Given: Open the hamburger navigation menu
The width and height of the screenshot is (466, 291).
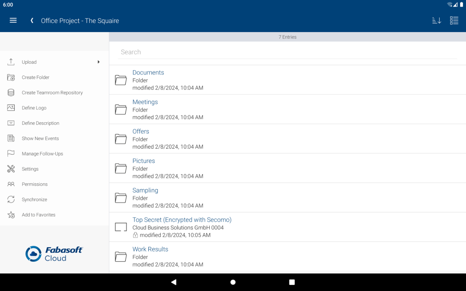Looking at the screenshot, I should click(x=13, y=21).
